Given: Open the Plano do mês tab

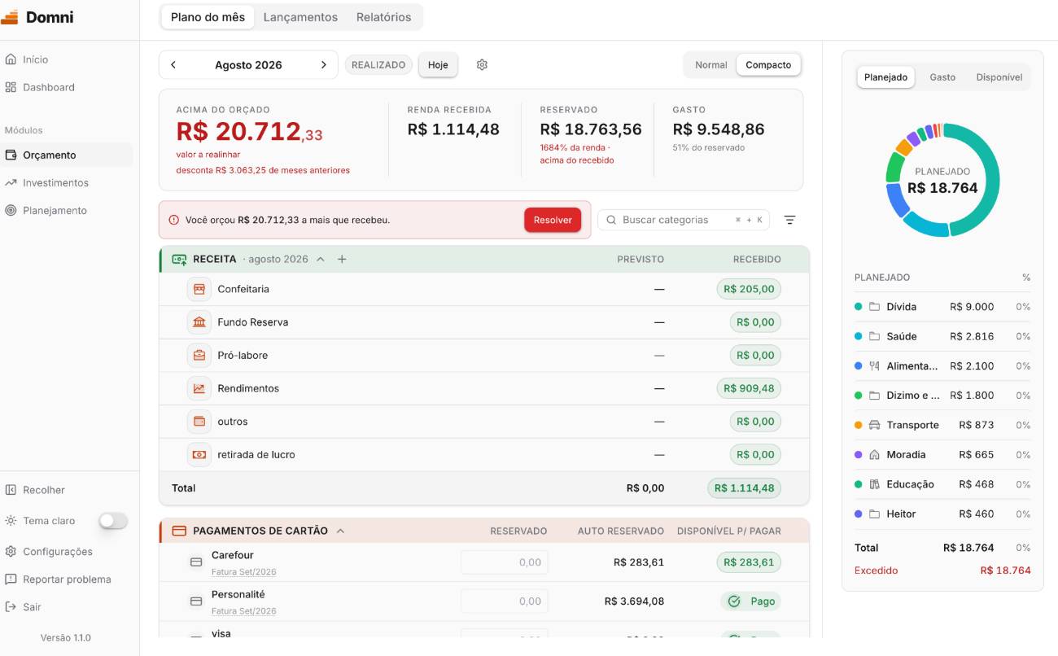Looking at the screenshot, I should pos(208,17).
